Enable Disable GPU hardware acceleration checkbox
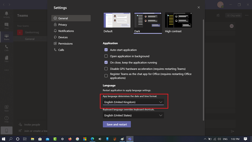Image resolution: width=252 pixels, height=142 pixels. pos(106,69)
